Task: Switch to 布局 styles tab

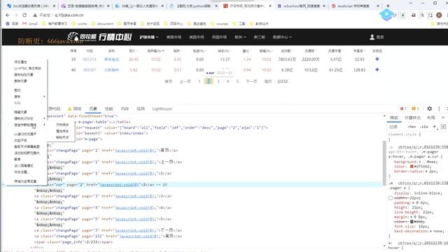Action: (431, 118)
